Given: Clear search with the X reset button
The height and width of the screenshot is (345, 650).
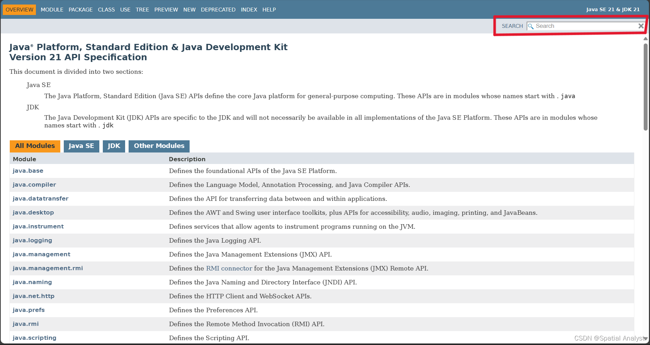Looking at the screenshot, I should (x=641, y=26).
